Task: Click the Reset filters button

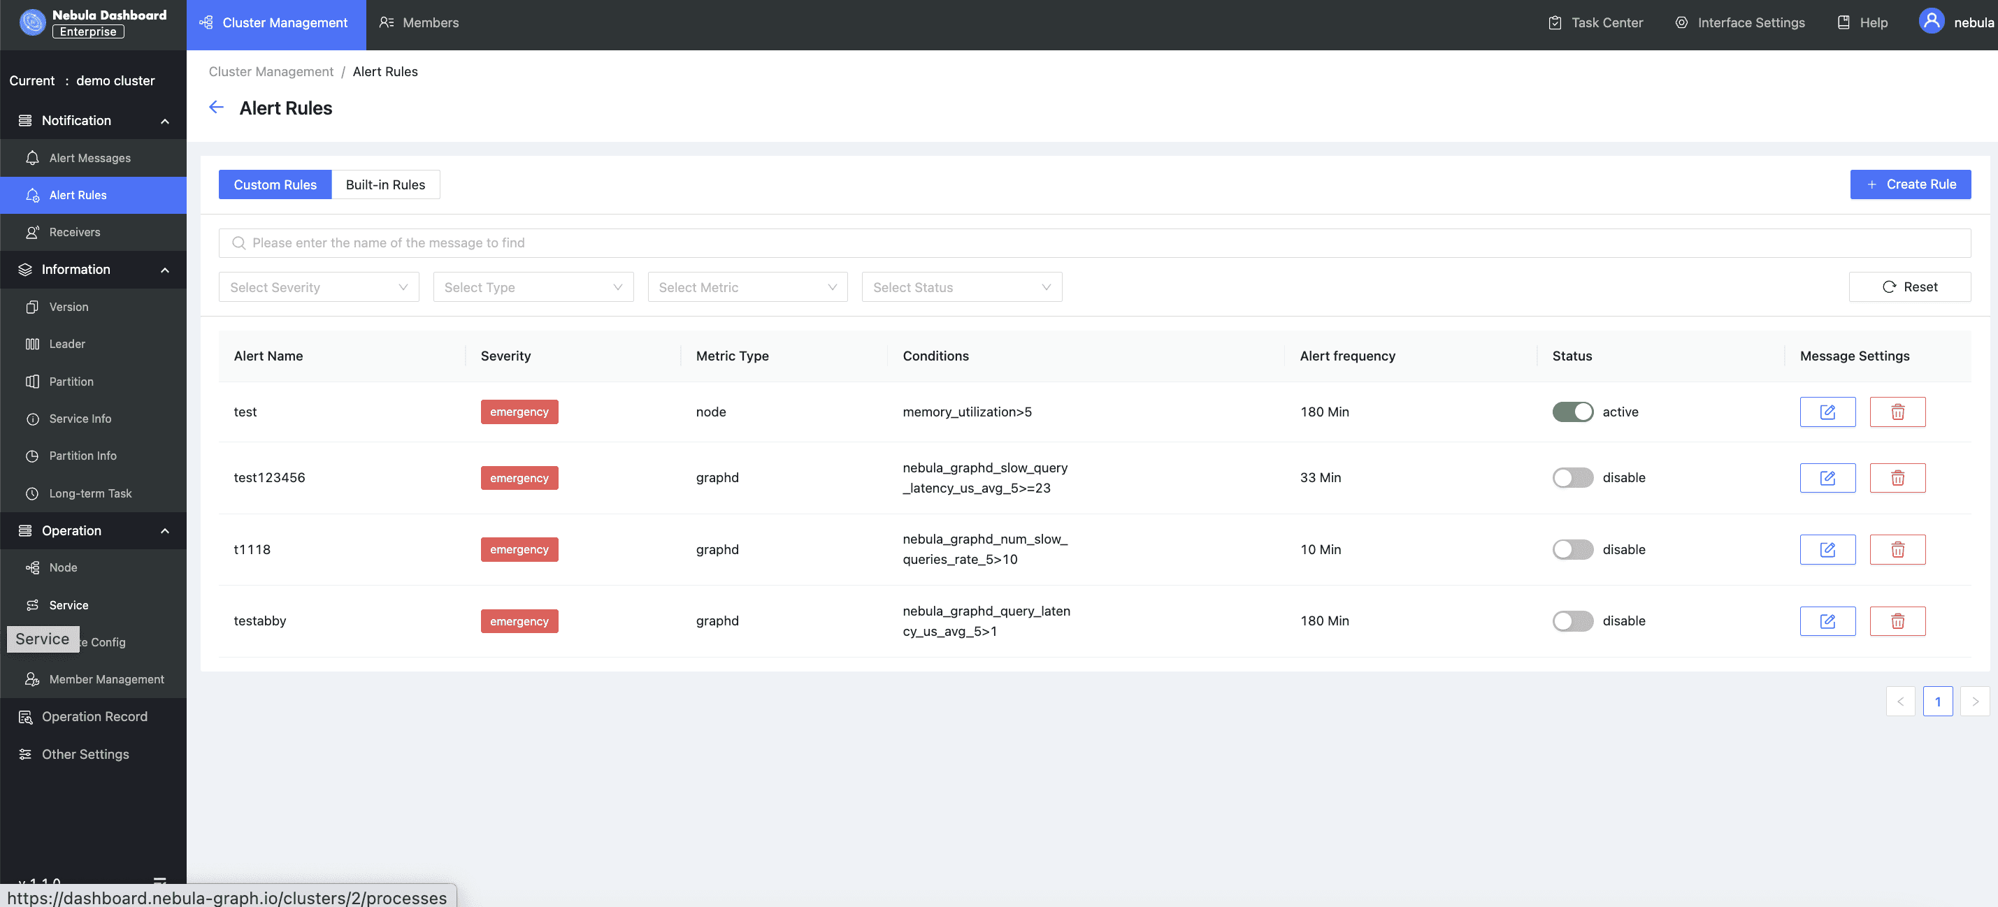Action: pos(1911,286)
